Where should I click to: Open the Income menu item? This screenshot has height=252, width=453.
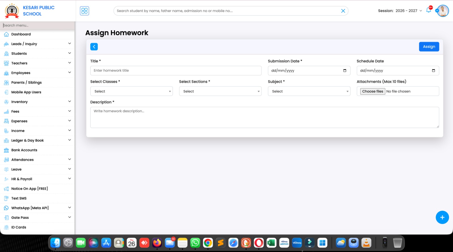point(37,131)
